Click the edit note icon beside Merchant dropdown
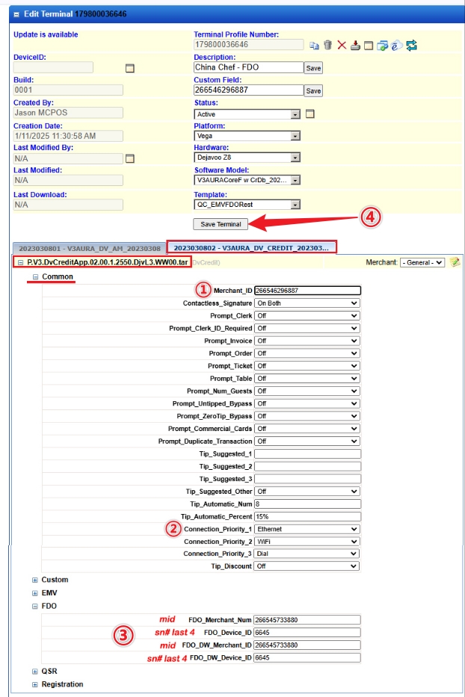The image size is (465, 697). [x=454, y=262]
